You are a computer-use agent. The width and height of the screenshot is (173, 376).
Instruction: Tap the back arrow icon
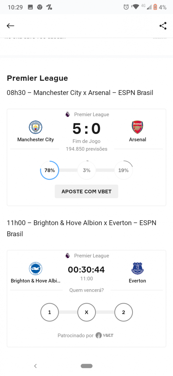[10, 26]
